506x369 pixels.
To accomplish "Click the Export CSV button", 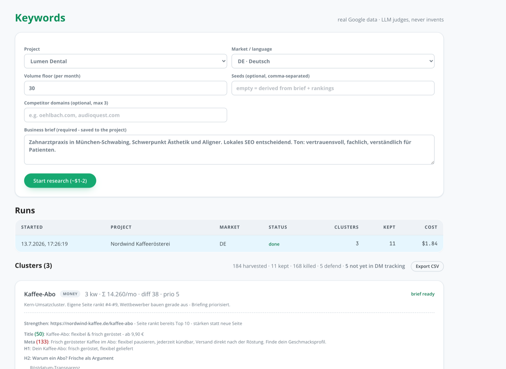I will tap(427, 266).
